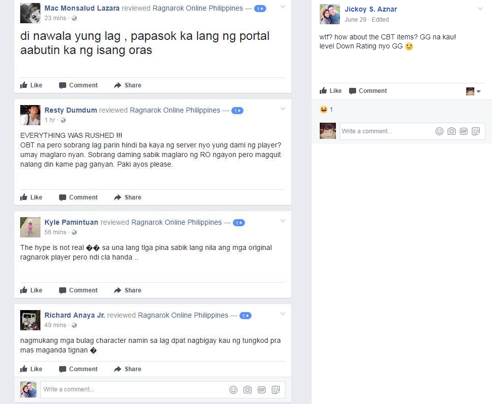This screenshot has width=492, height=404.
Task: Open emoji picker in bottom comment box
Action: pos(233,389)
